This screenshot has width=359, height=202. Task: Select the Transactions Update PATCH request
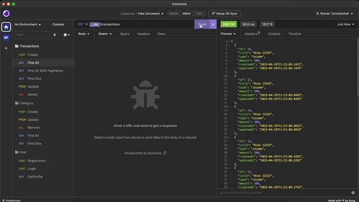point(43,86)
